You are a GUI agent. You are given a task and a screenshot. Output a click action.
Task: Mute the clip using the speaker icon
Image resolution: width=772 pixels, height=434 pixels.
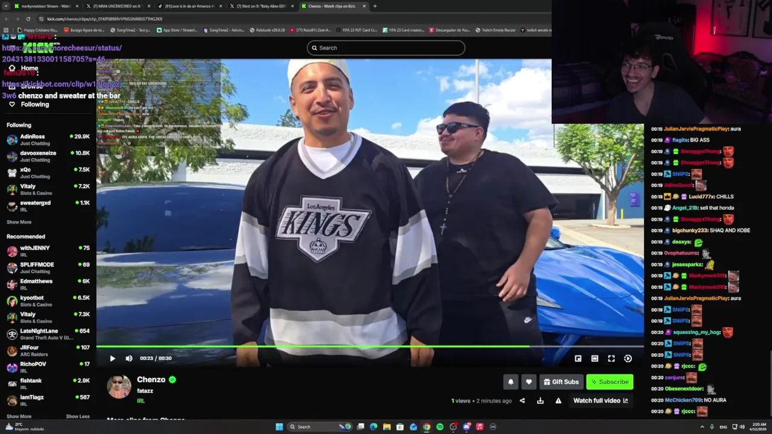point(129,358)
